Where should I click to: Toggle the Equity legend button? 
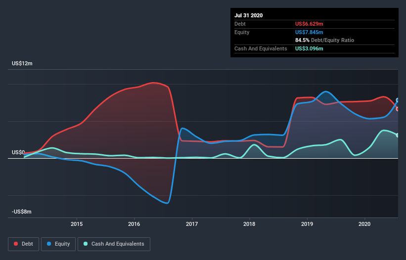click(58, 244)
